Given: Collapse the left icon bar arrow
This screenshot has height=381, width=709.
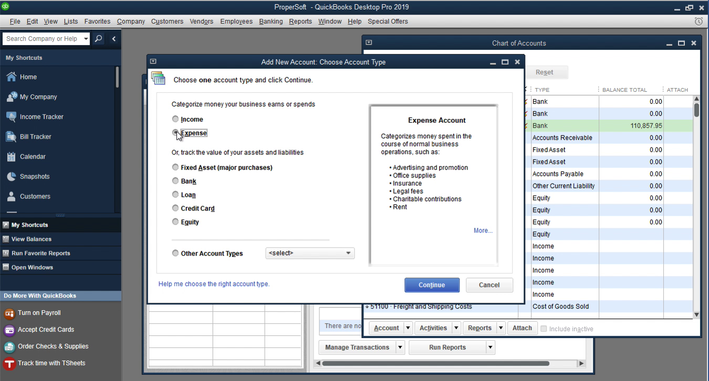Looking at the screenshot, I should [113, 39].
